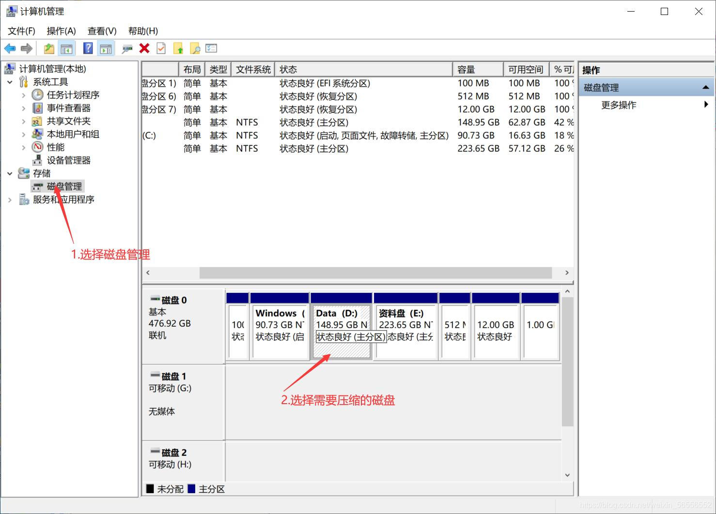Click the checklist settings toolbar icon
Viewport: 716px width, 514px height.
[x=211, y=48]
